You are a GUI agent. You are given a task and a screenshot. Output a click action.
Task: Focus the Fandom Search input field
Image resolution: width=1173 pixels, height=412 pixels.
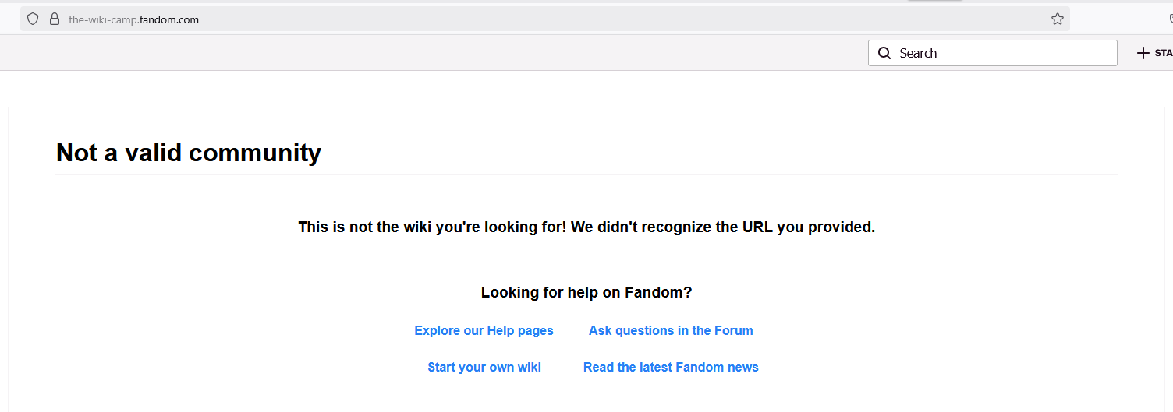[1006, 53]
